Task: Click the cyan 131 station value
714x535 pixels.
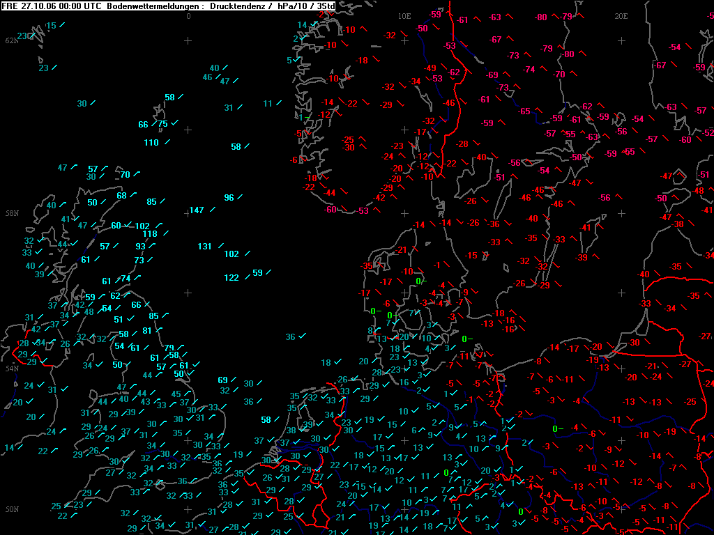Action: (204, 246)
